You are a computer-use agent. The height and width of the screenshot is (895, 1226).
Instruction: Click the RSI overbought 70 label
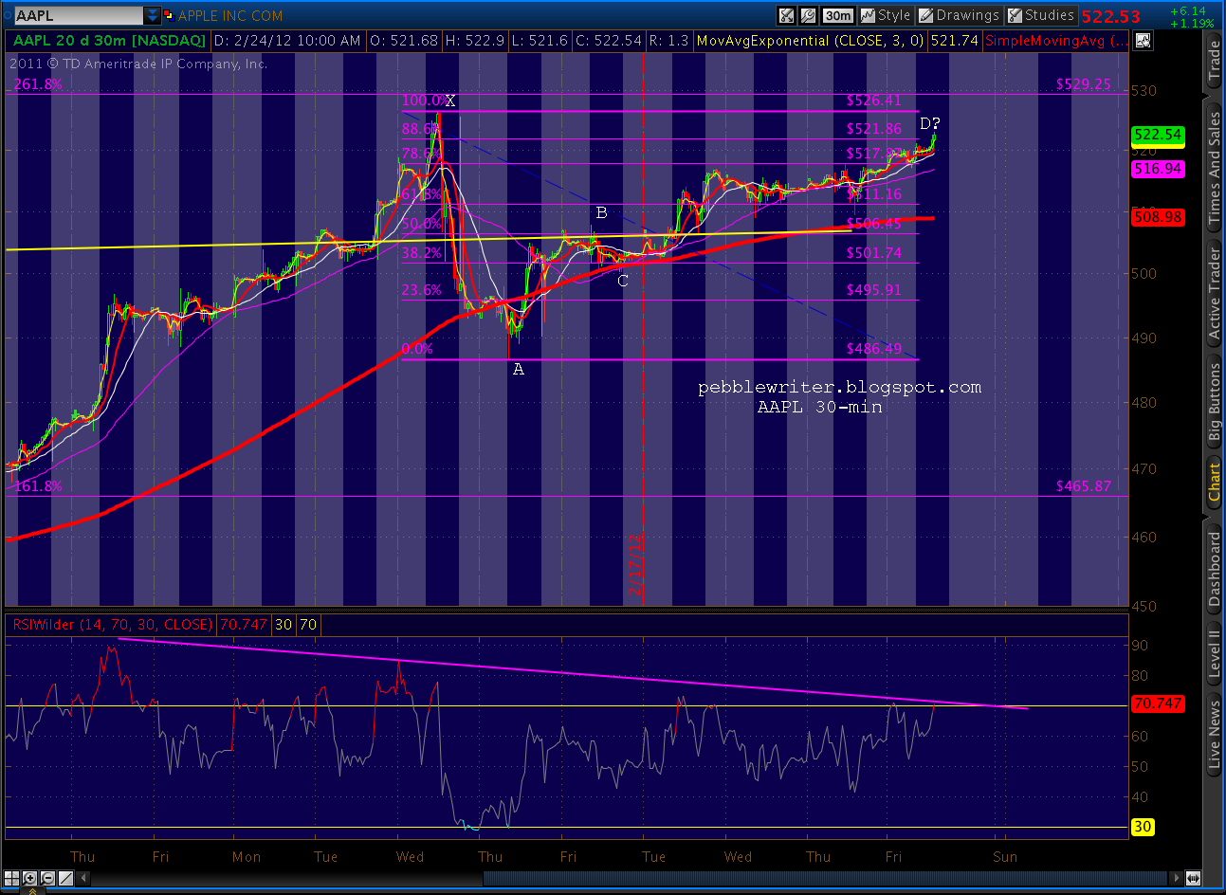click(308, 624)
